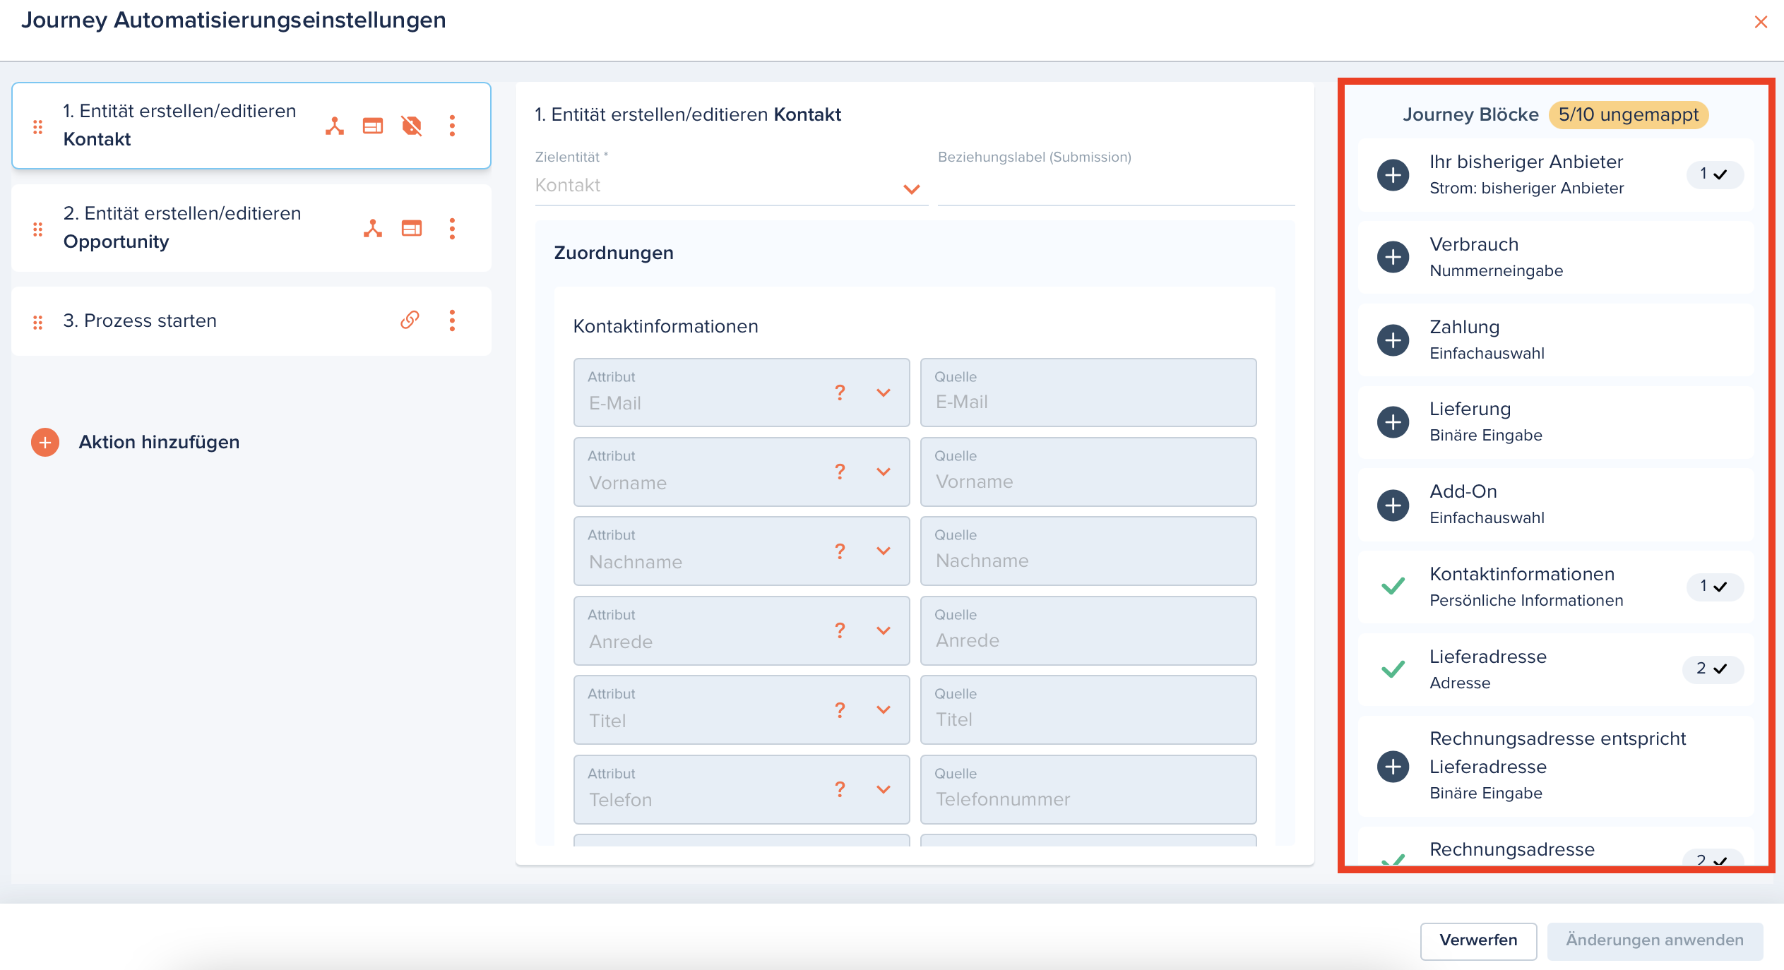This screenshot has height=970, width=1784.
Task: Click the Zuordnungen heading
Action: click(x=613, y=253)
